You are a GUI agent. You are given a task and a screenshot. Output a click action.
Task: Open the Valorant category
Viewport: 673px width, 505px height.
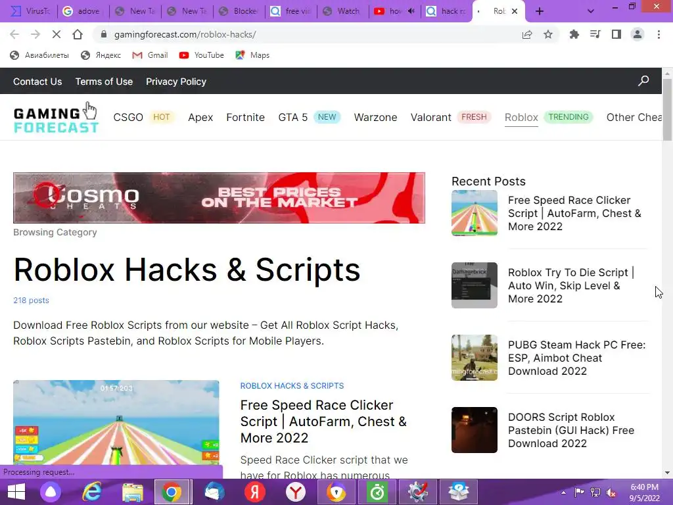(x=431, y=117)
